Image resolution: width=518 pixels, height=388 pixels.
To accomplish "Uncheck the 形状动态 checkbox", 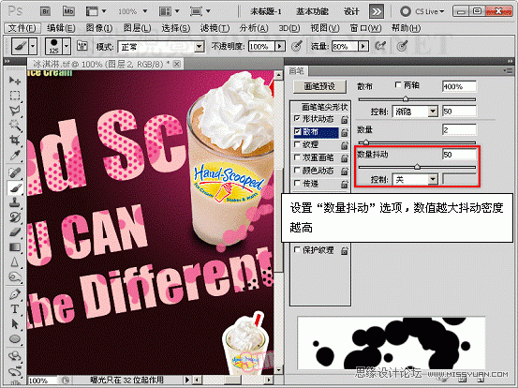I will (x=297, y=118).
